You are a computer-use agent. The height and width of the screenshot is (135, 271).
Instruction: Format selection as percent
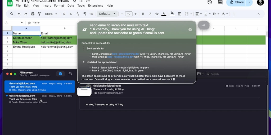point(71,14)
